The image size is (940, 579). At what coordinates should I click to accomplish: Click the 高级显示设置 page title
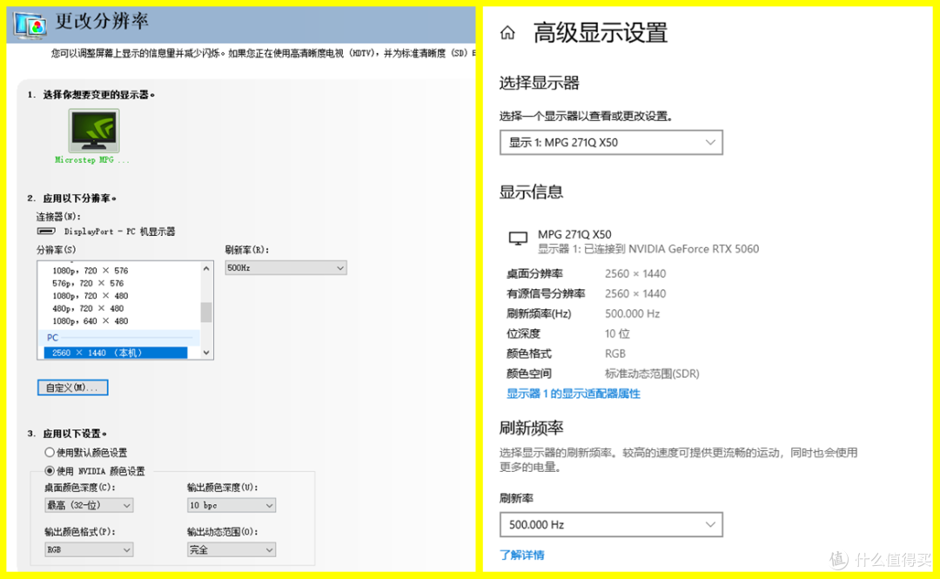[600, 32]
